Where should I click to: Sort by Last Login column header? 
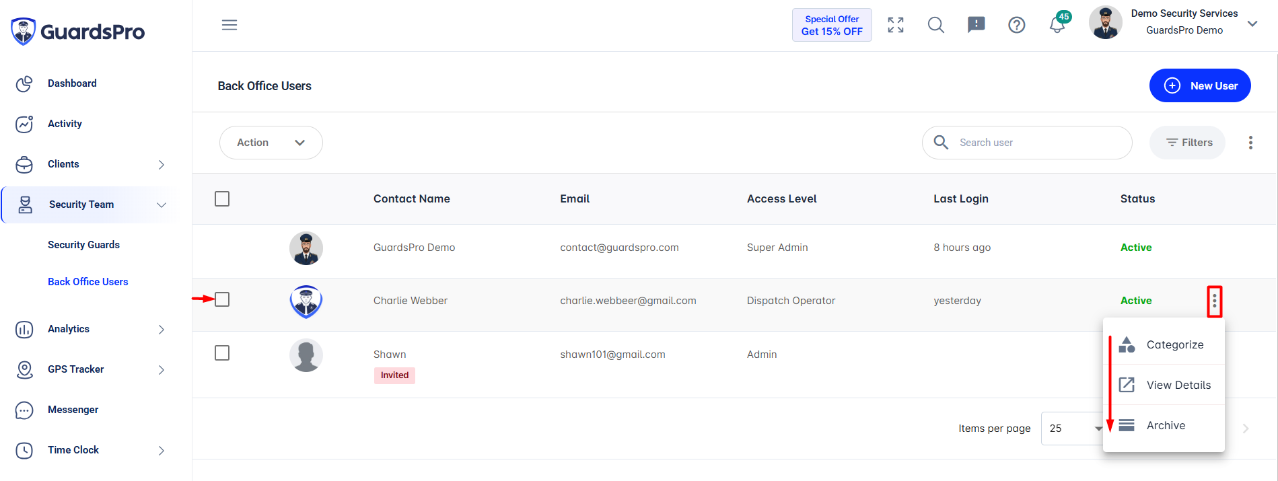pos(961,199)
